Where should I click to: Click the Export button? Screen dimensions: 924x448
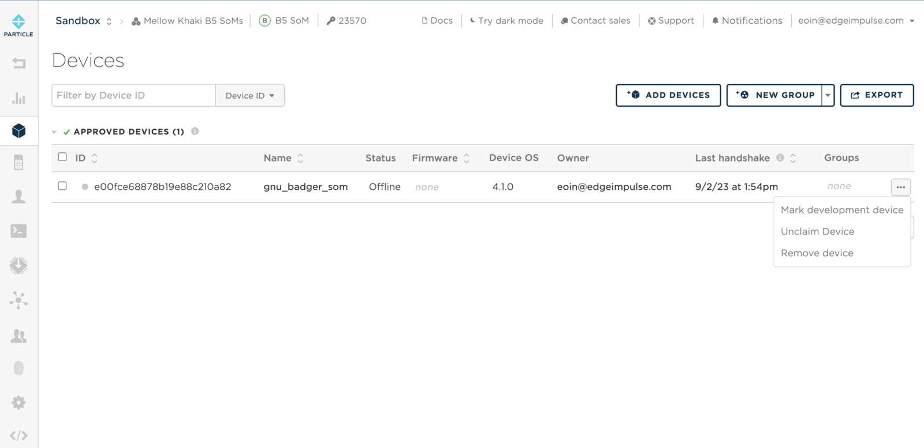point(877,95)
